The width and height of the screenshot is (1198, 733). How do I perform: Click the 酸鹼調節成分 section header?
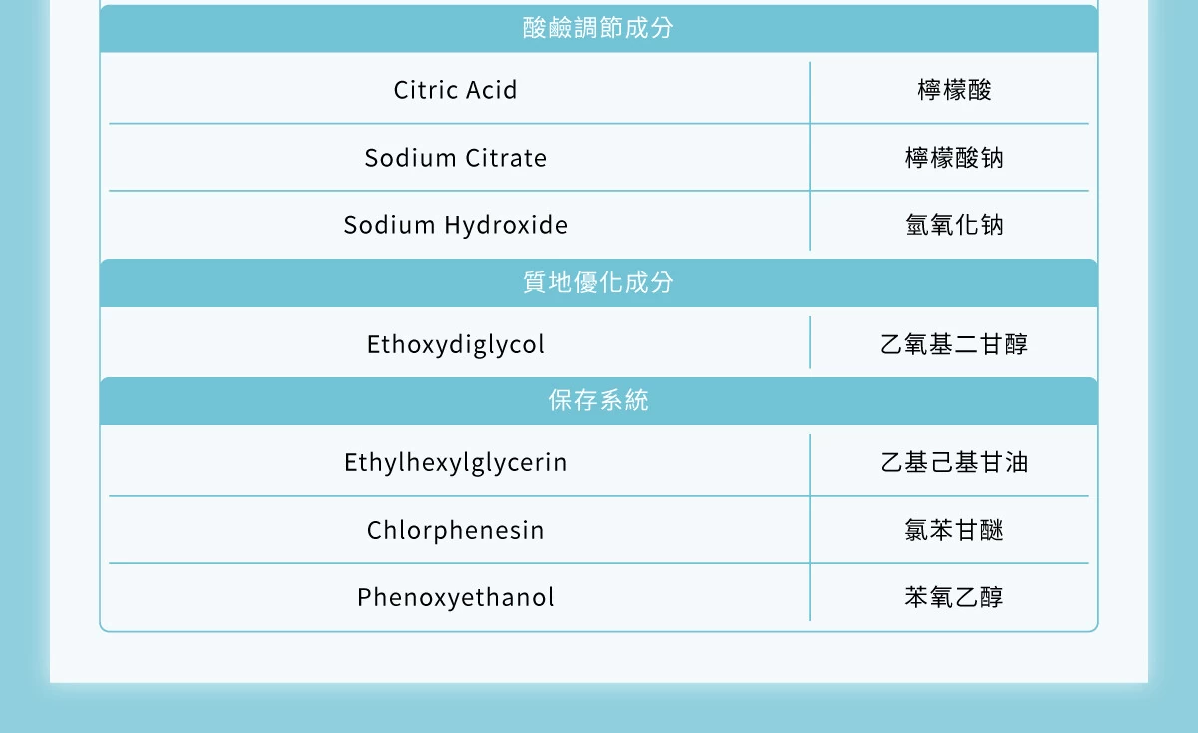(x=599, y=28)
